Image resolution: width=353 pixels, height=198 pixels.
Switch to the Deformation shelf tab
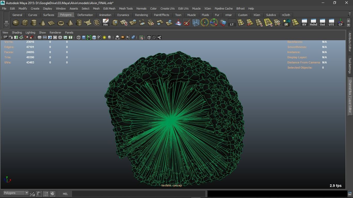click(x=85, y=15)
